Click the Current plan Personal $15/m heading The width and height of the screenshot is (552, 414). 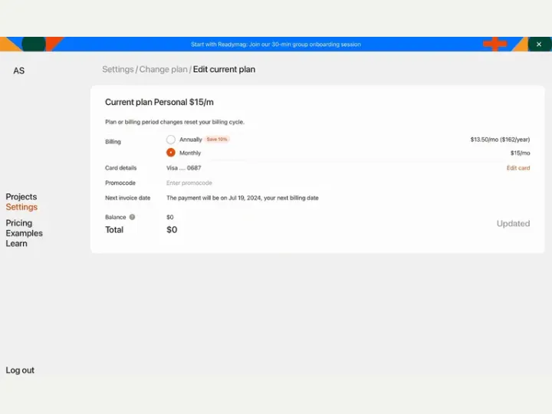(159, 102)
